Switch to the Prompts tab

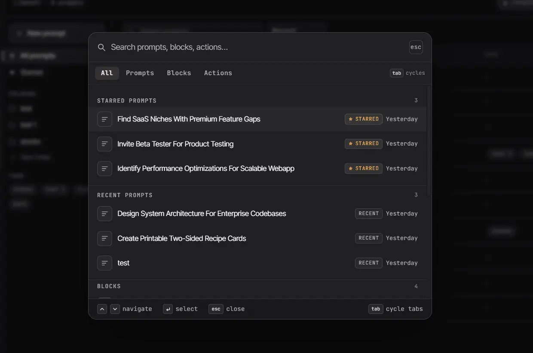coord(140,73)
